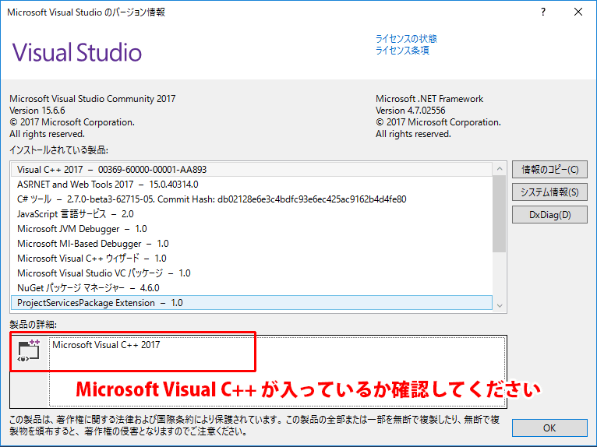Select ASP.NET and Web Tools 2017 row
Viewport: 597px width, 447px height.
pyautogui.click(x=252, y=184)
